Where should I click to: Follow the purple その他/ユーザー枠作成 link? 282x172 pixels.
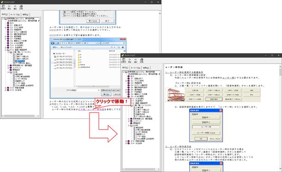(91, 109)
